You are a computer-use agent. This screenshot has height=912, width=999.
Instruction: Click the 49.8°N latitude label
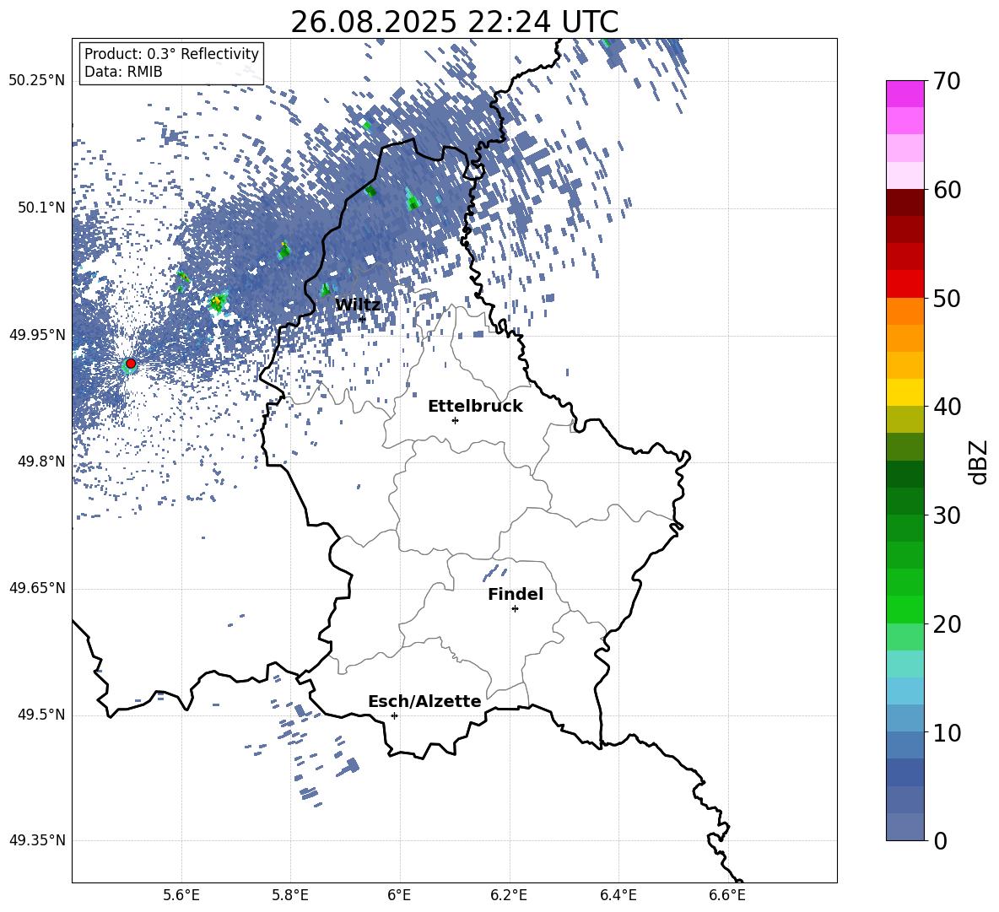pos(42,461)
